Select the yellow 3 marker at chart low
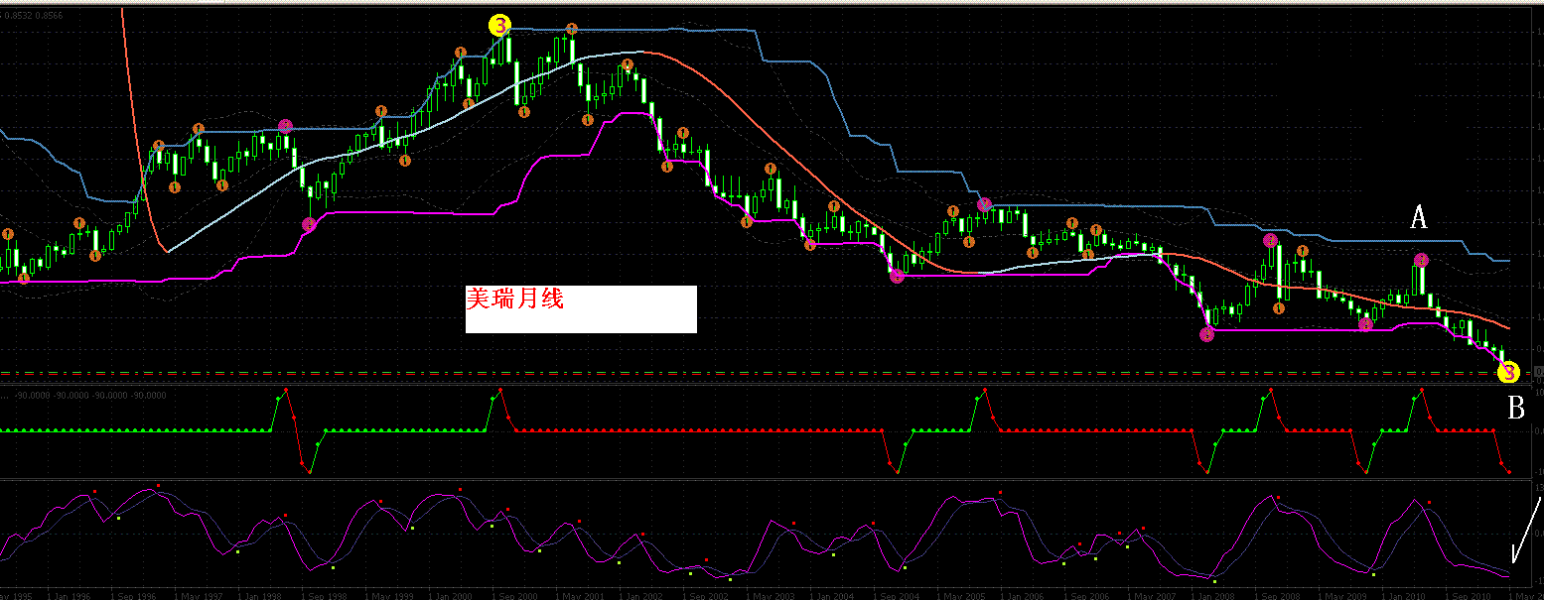The height and width of the screenshot is (600, 1544). coord(1508,373)
